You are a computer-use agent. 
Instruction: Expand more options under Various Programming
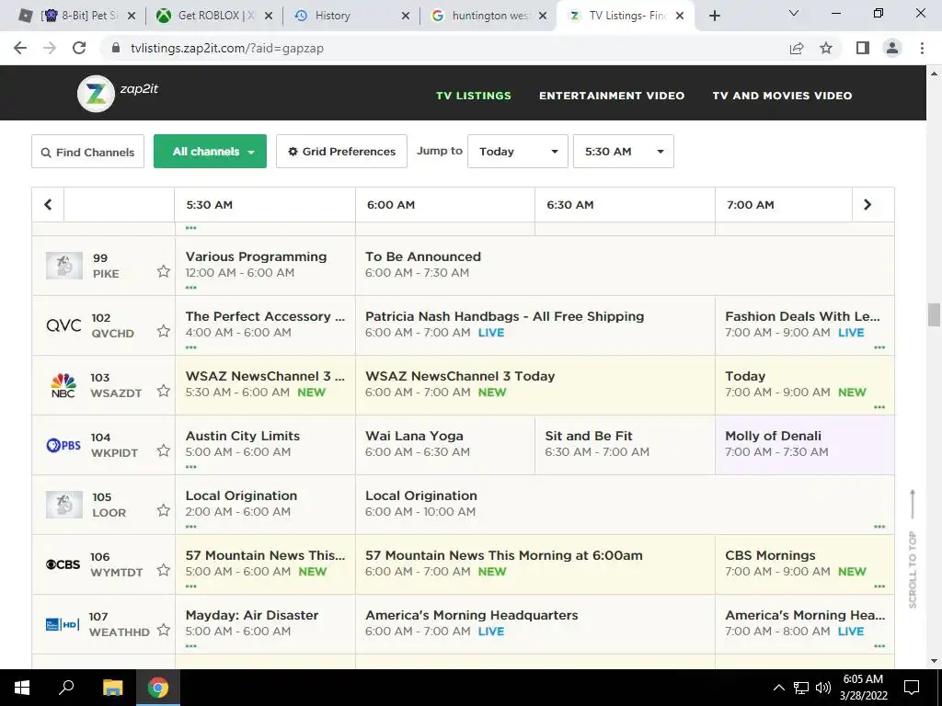click(191, 288)
